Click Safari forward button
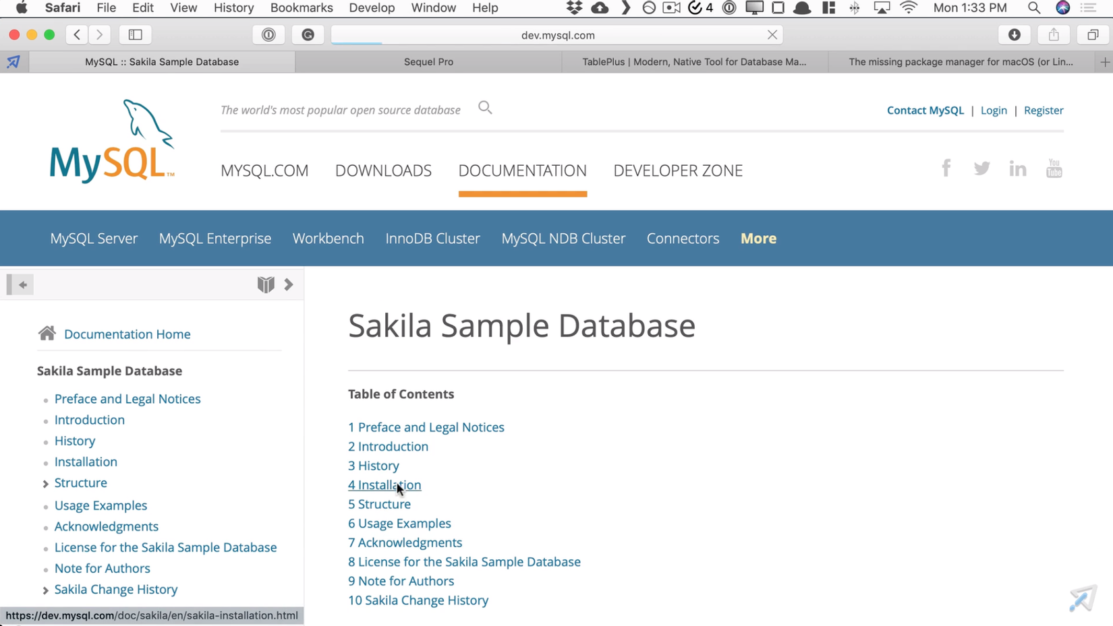The image size is (1113, 626). tap(99, 34)
